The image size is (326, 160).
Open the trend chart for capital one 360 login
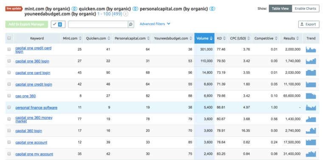[311, 61]
